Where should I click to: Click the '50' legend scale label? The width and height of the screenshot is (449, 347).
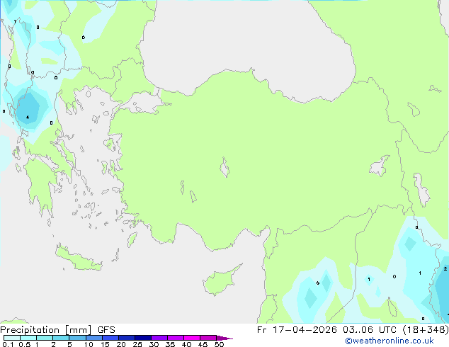click(219, 344)
